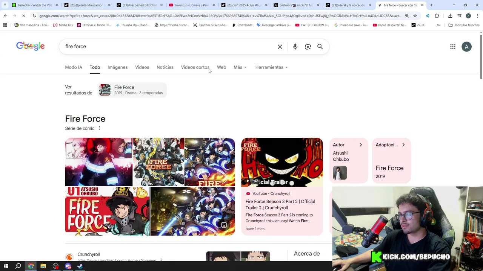Bookmark this page with the star icon

(x=415, y=16)
